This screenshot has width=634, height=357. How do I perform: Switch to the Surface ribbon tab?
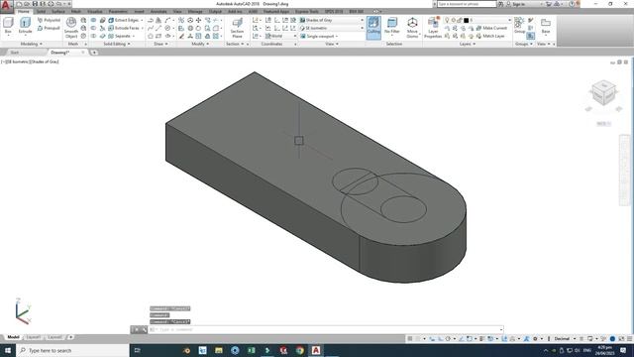[x=58, y=11]
